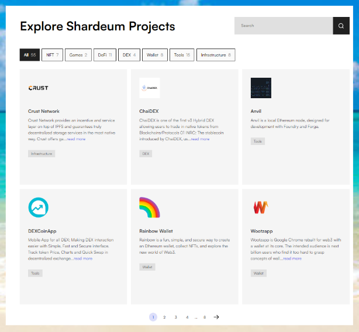The height and width of the screenshot is (332, 359).
Task: Click the ChaiDEX logo
Action: (x=150, y=88)
